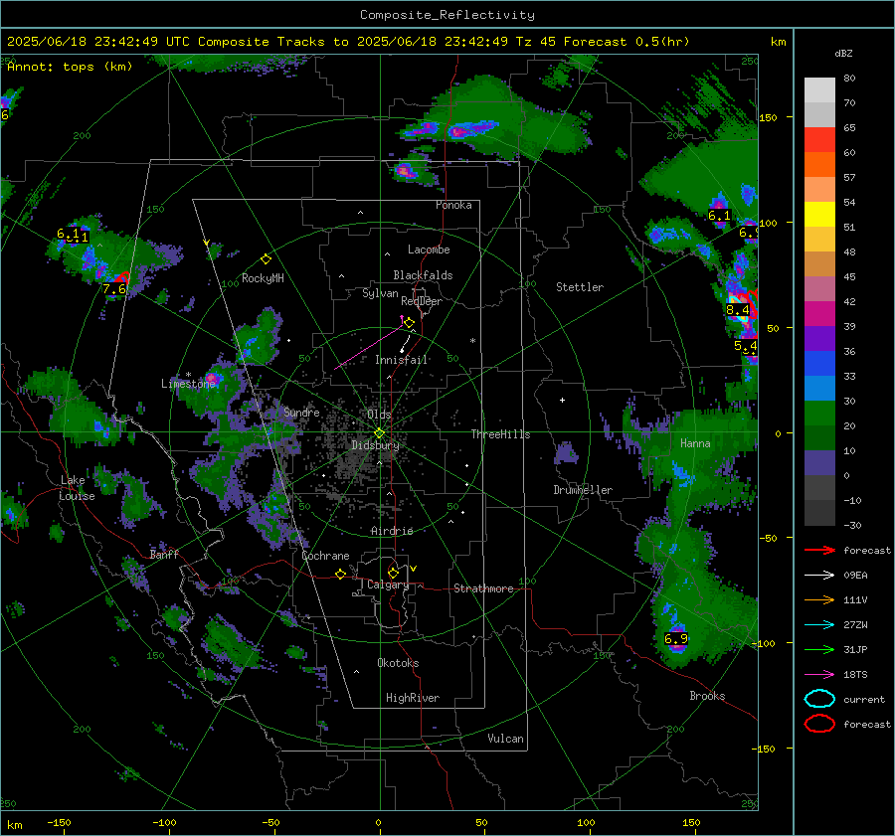Click the yellow diamond marker at RedDeer
895x836 pixels.
click(409, 323)
